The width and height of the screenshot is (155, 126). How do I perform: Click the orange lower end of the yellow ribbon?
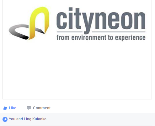click(x=31, y=36)
